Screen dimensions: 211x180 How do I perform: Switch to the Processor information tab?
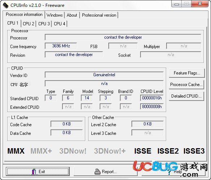coord(24,14)
